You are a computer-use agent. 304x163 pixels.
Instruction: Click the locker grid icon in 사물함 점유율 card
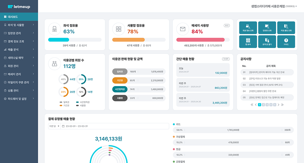click(x=118, y=29)
